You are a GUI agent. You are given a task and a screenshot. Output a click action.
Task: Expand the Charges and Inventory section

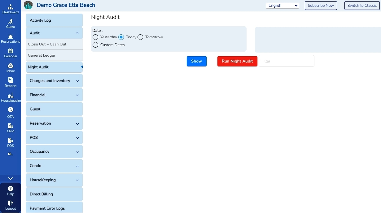click(54, 81)
